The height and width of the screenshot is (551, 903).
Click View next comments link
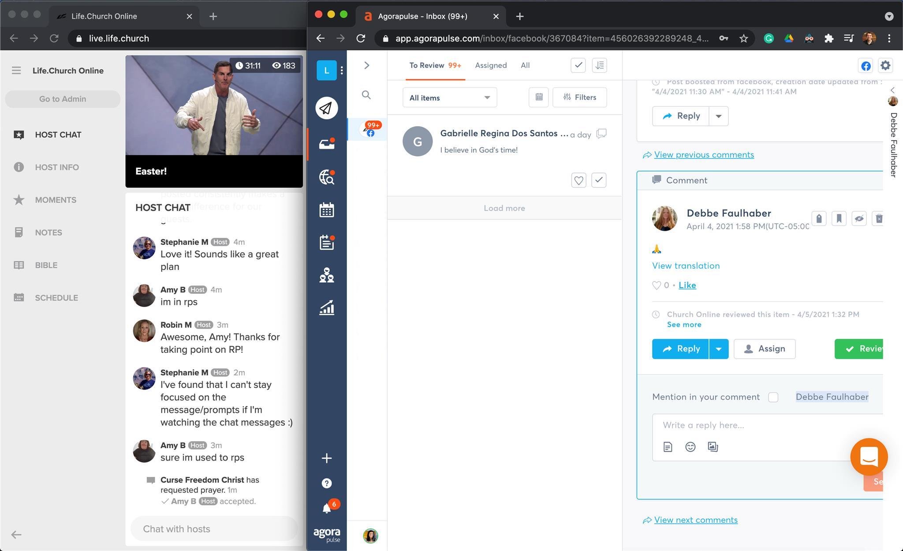(x=696, y=520)
